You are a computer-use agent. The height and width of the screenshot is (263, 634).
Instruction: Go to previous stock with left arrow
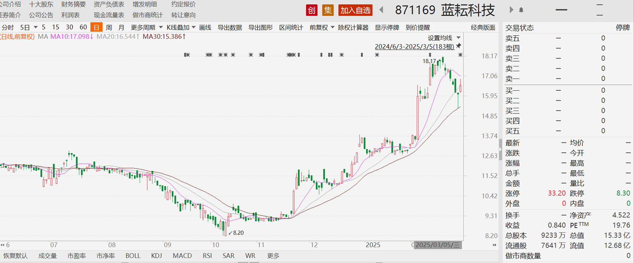[382, 10]
